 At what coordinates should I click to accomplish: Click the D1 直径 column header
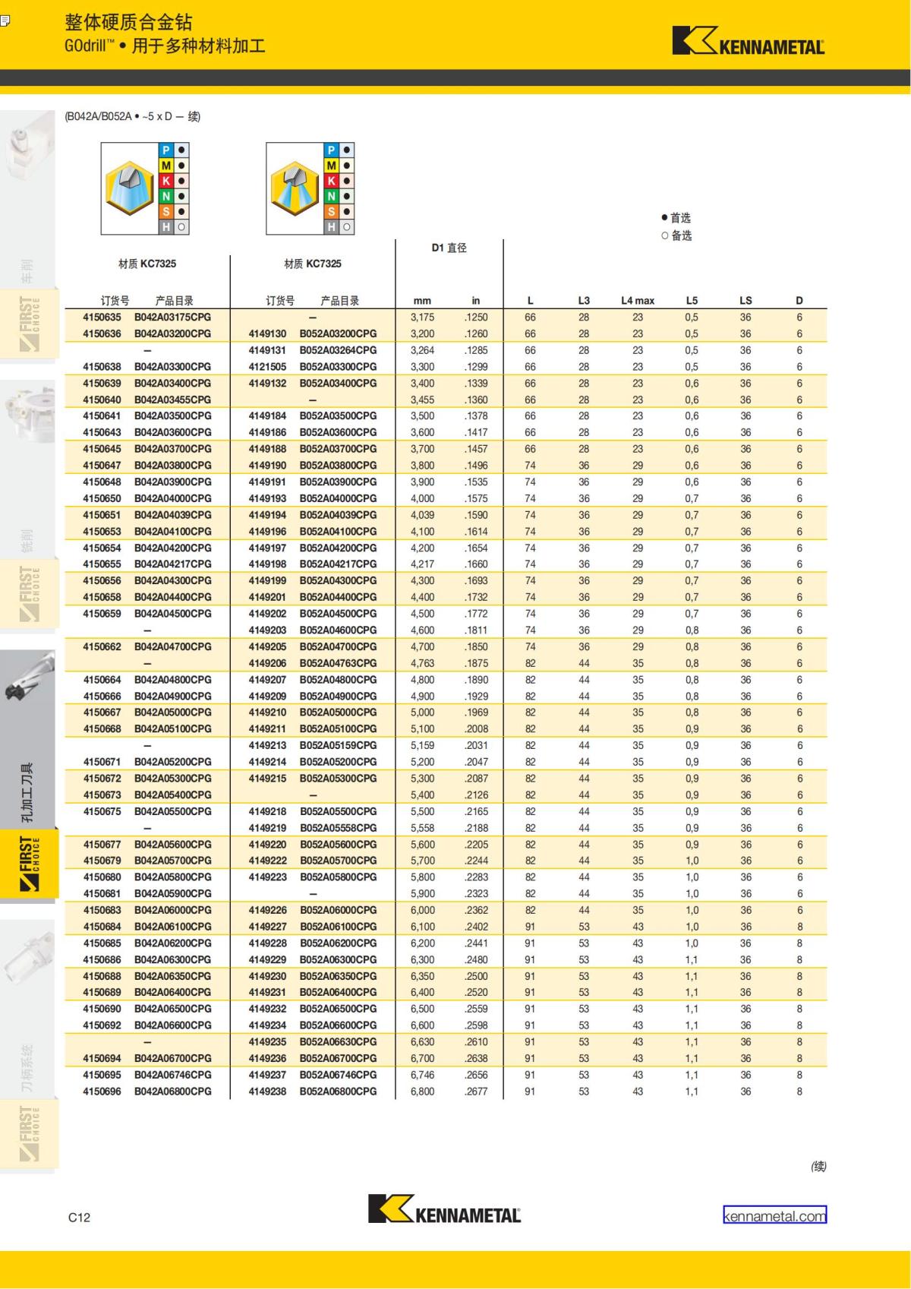(x=449, y=248)
